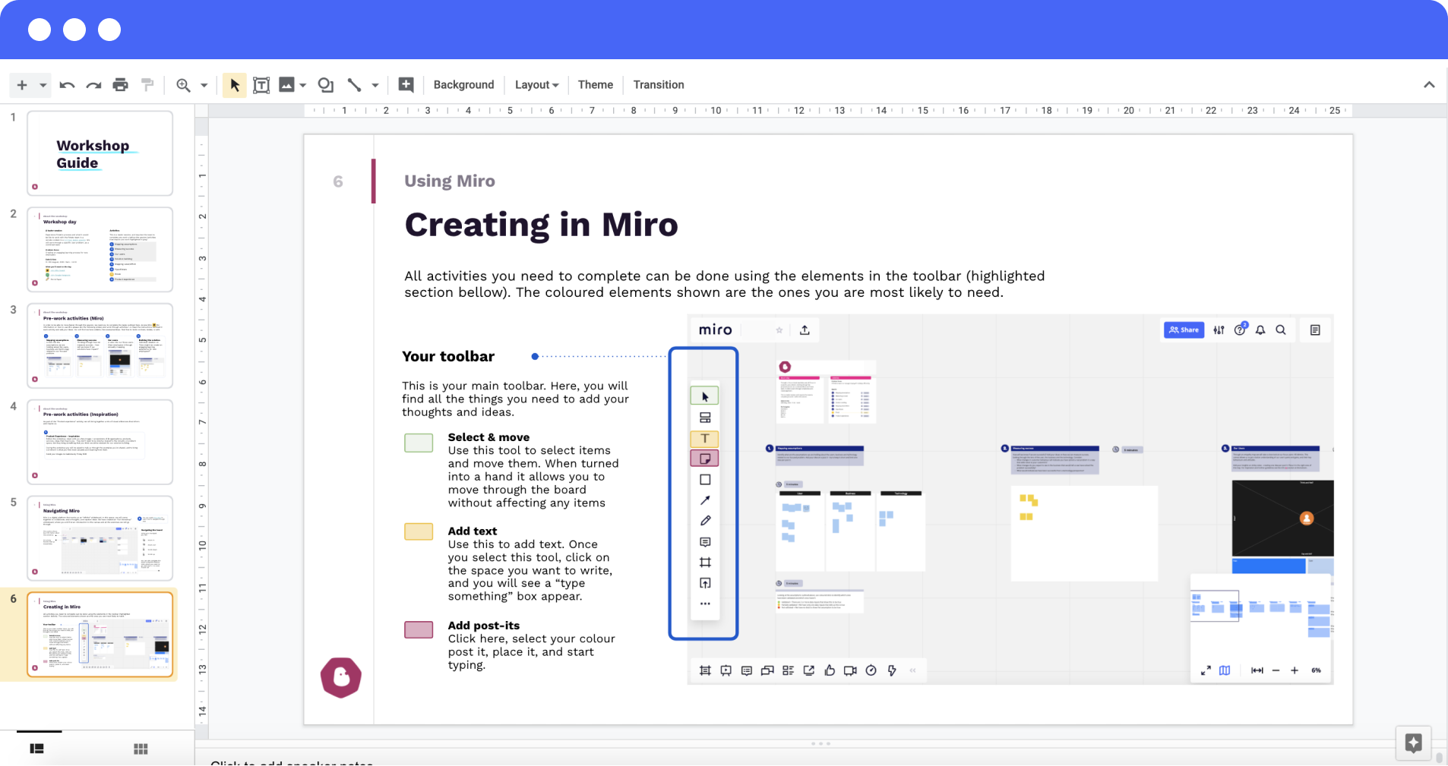Viewport: 1448px width, 766px height.
Task: Click the Miro templates tool icon
Action: coord(705,418)
